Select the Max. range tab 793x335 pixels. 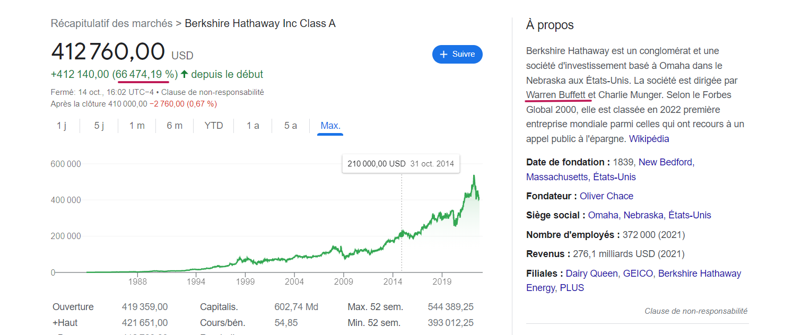330,126
